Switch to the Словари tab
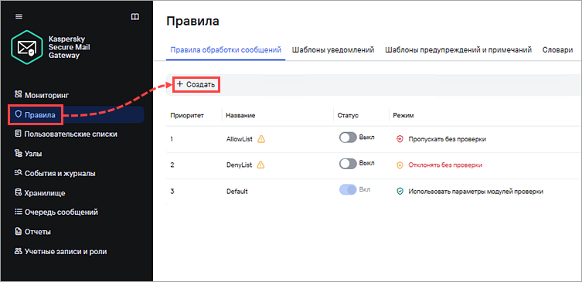 tap(557, 49)
